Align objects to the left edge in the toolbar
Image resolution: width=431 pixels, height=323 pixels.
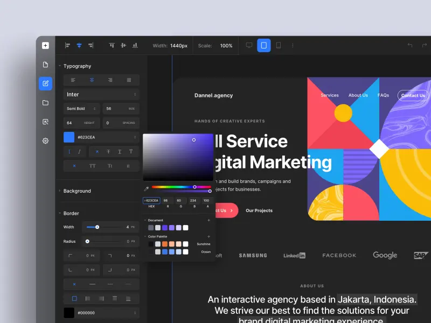pyautogui.click(x=68, y=46)
